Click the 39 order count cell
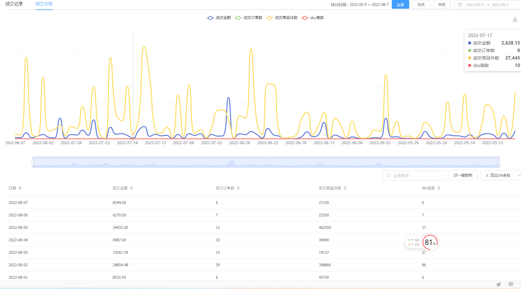 pyautogui.click(x=218, y=265)
